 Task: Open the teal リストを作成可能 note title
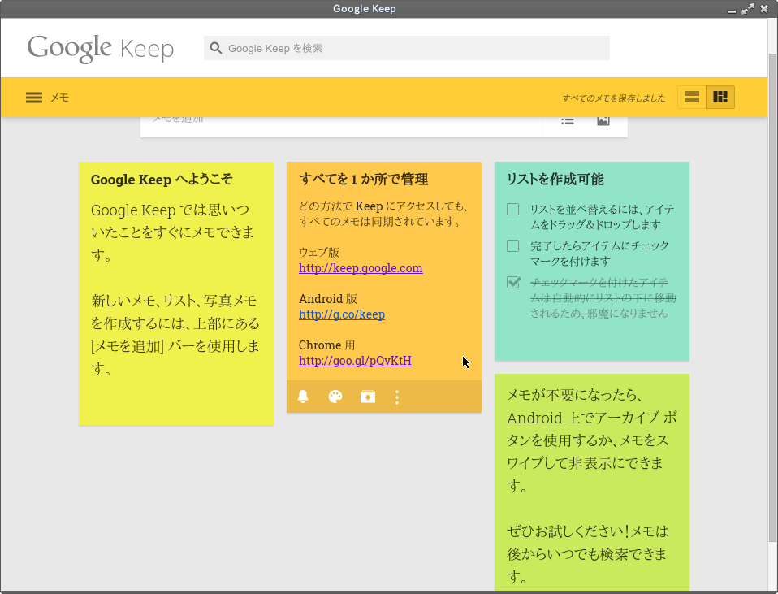(555, 180)
